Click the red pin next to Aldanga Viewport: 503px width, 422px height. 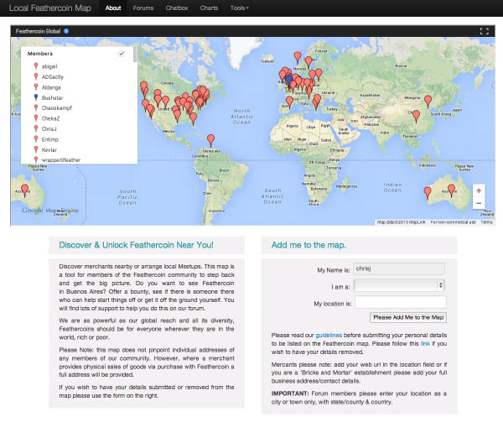click(36, 87)
